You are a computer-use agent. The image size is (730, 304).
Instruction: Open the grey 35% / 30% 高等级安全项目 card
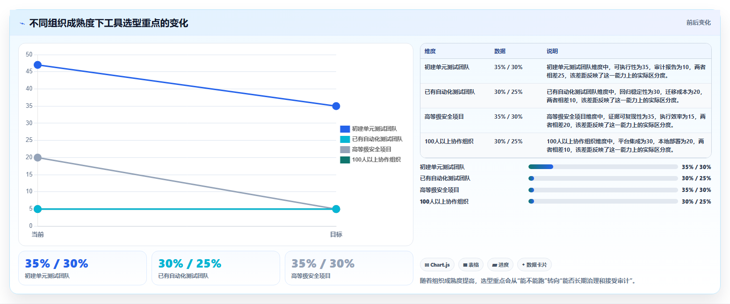pos(349,268)
